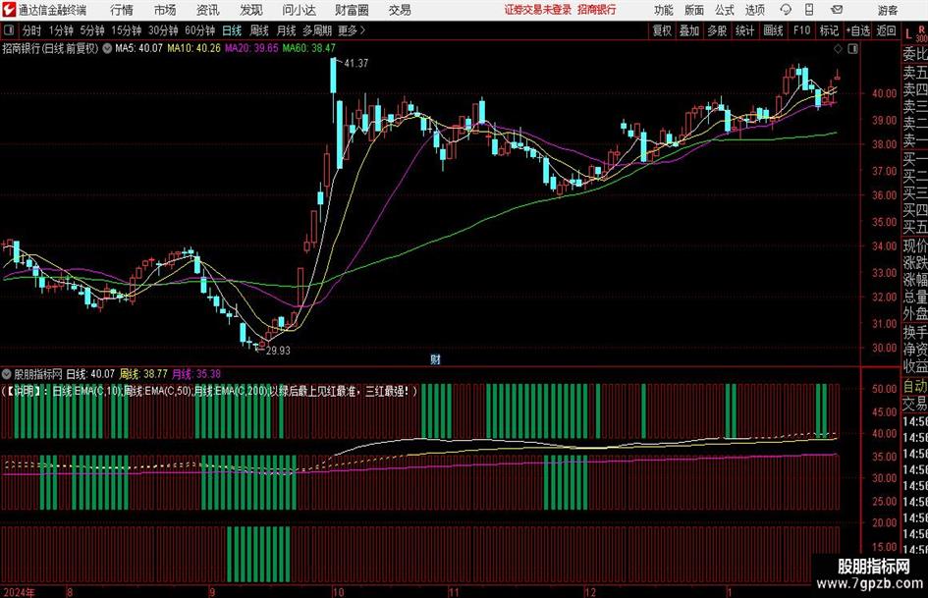Click the 29.93 low price label

(x=278, y=351)
